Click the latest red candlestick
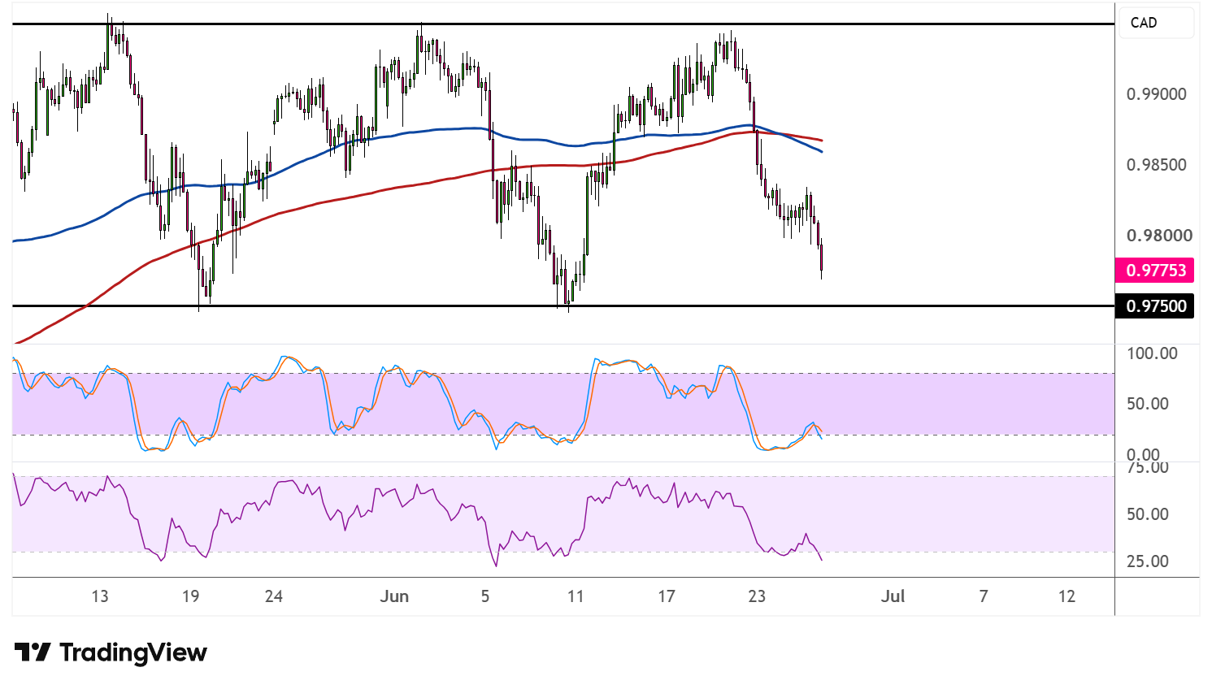Screen dimensions: 1212x689 [x=822, y=258]
